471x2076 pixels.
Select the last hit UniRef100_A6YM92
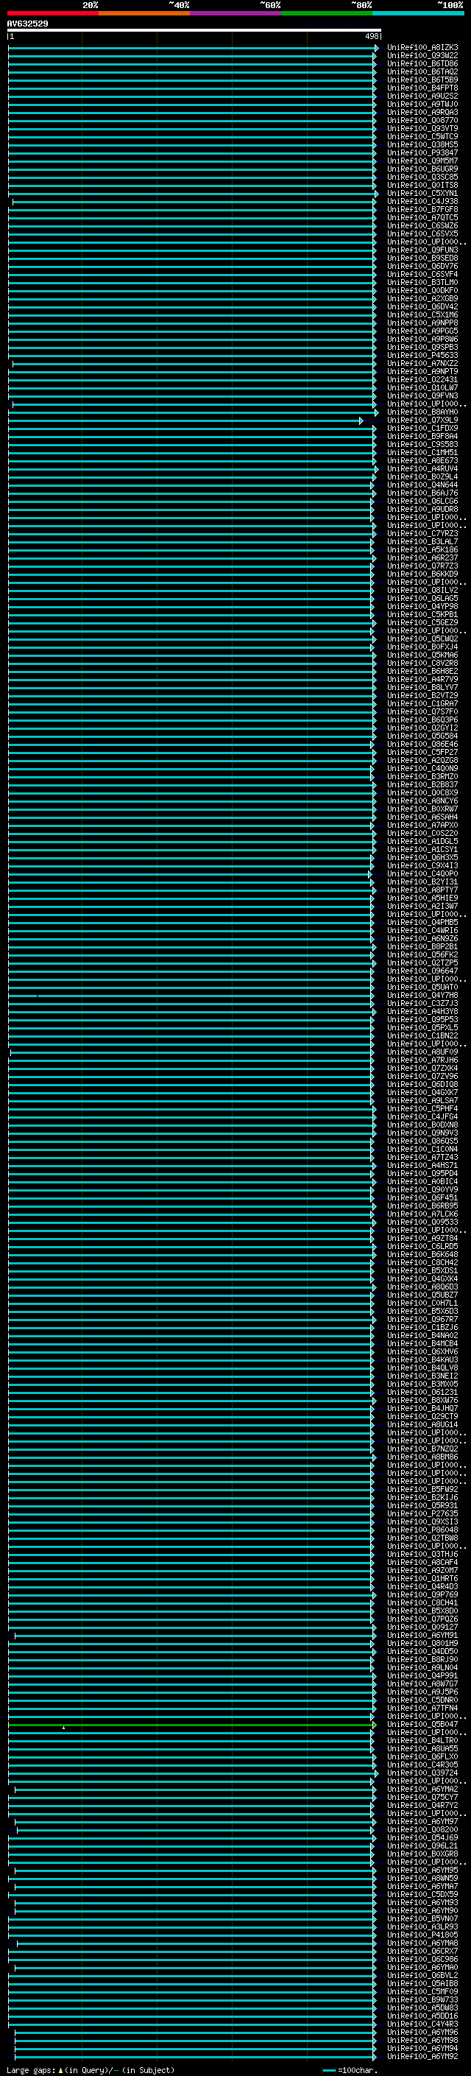click(422, 2056)
